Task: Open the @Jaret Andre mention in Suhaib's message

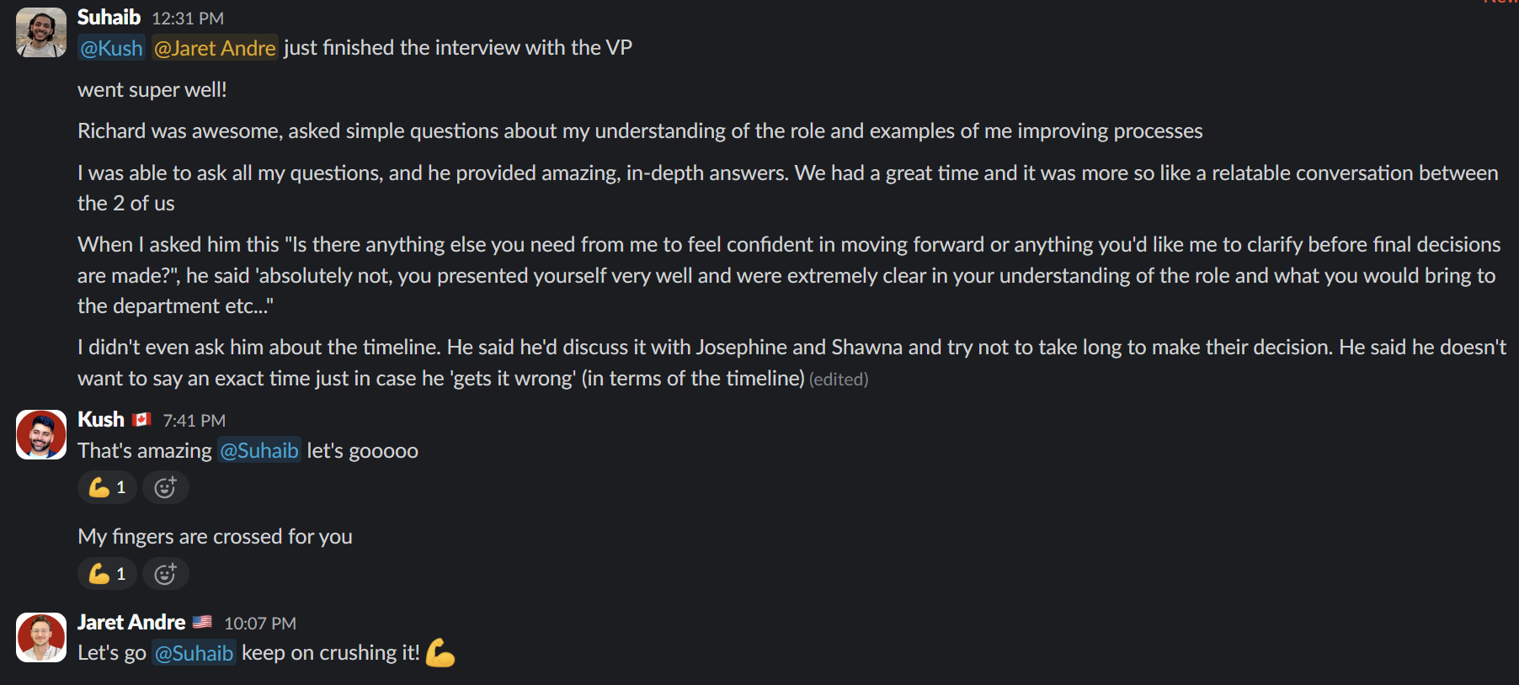Action: click(x=215, y=48)
